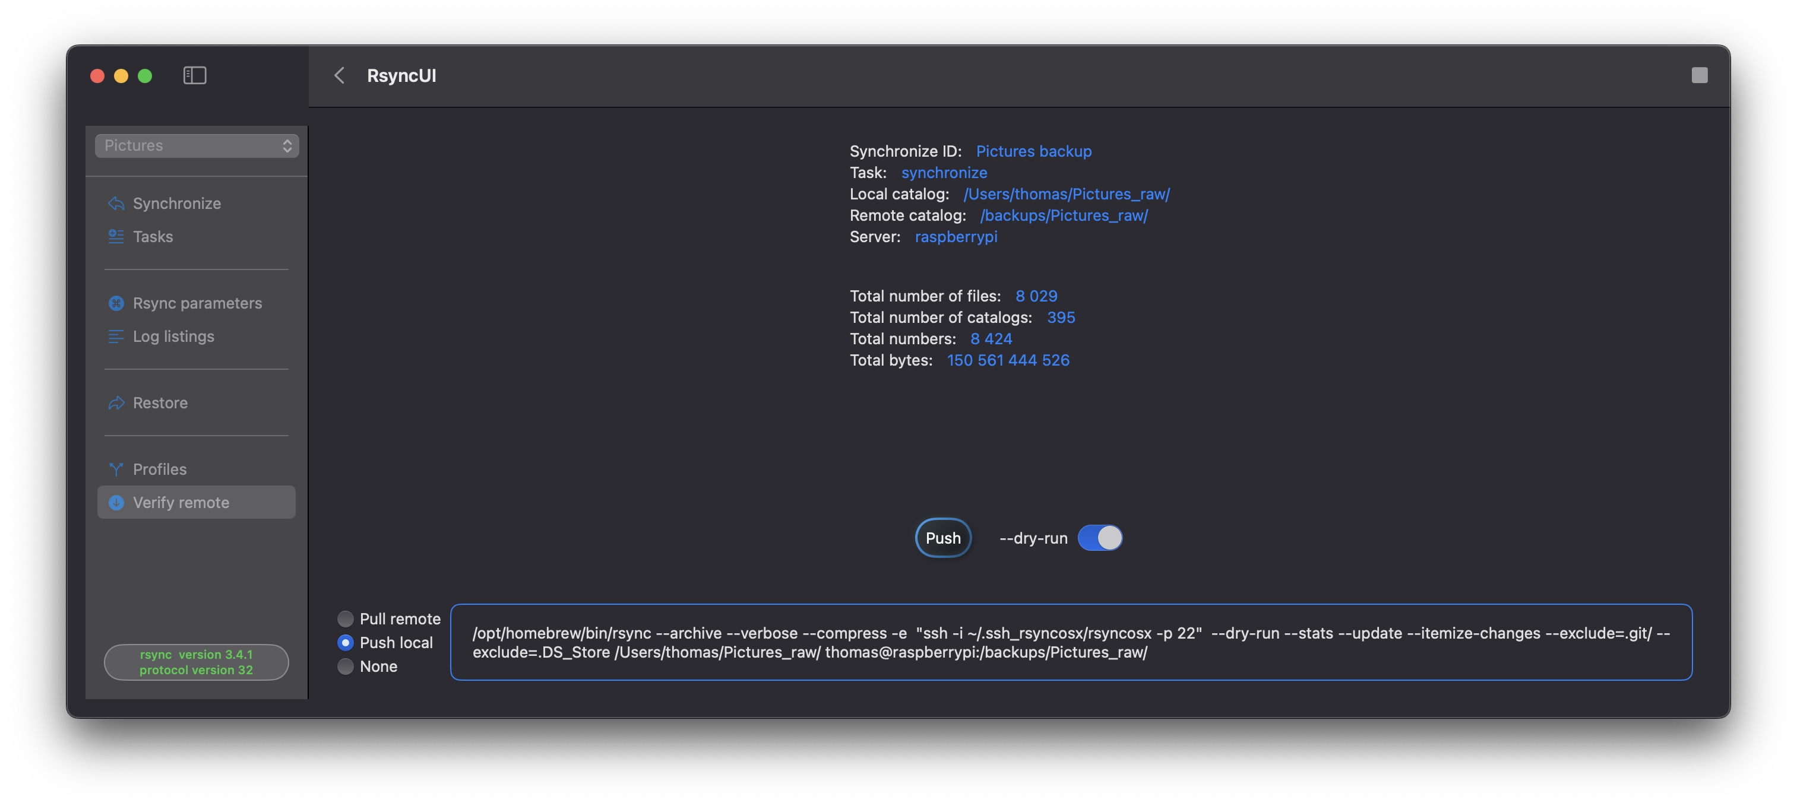The image size is (1797, 806).
Task: Click the synchronize task value
Action: [x=944, y=173]
